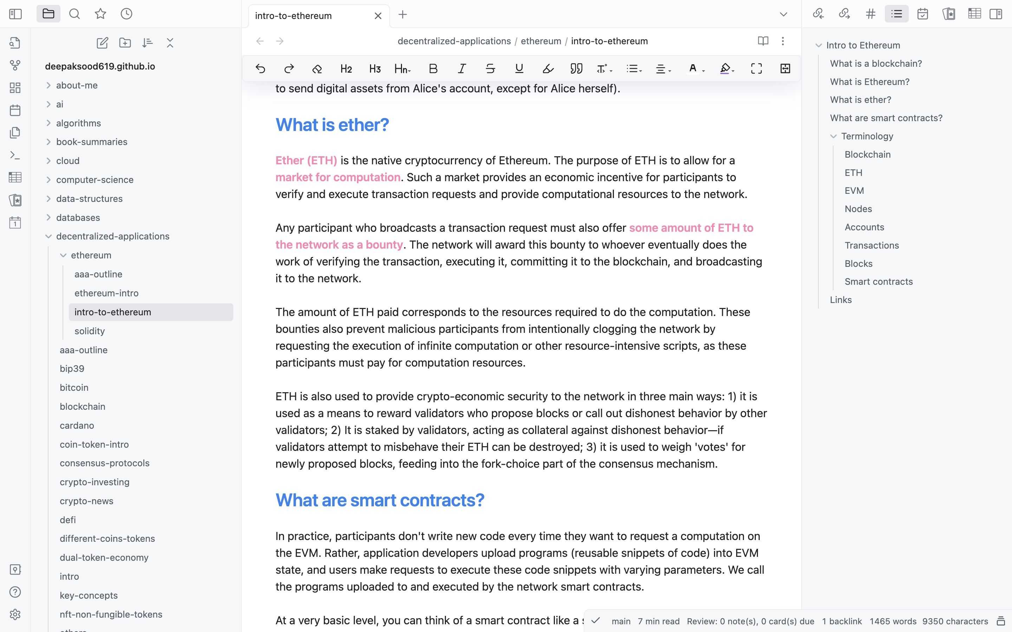
Task: Select the intro-to-ethereum tab
Action: coord(319,16)
